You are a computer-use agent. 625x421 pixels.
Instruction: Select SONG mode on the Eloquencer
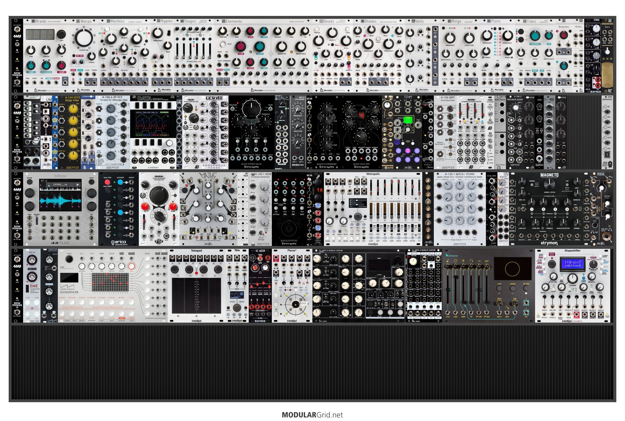(x=74, y=321)
